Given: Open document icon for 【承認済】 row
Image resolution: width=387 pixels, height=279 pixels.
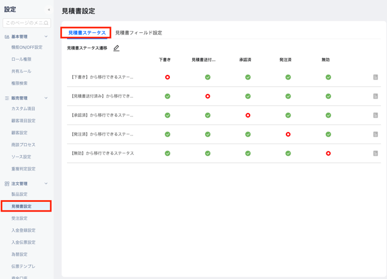Looking at the screenshot, I should click(x=375, y=115).
